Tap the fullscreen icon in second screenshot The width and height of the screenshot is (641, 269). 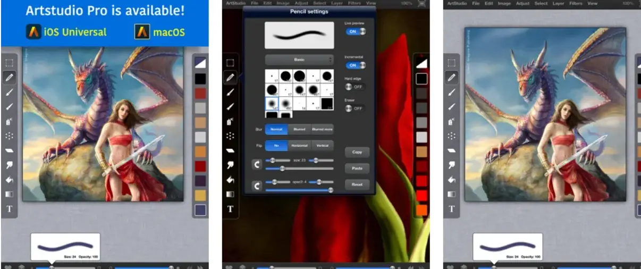click(421, 3)
